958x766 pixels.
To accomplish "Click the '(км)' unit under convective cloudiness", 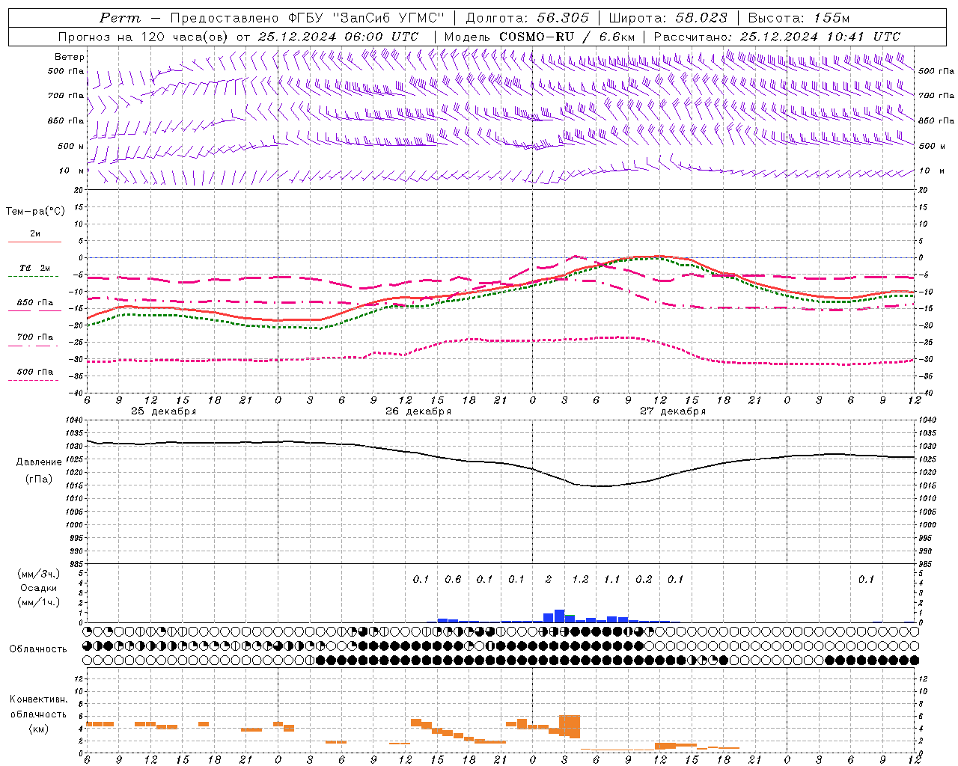I will [39, 729].
